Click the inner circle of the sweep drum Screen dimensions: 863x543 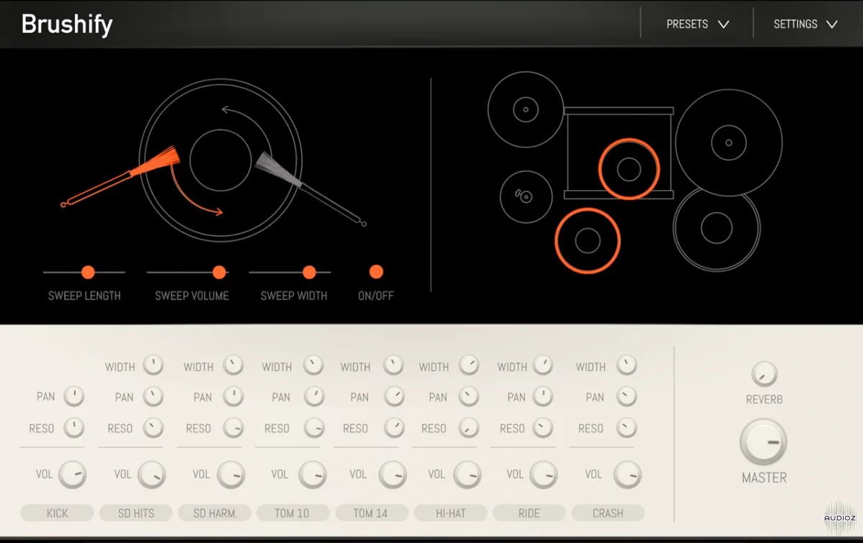(220, 160)
